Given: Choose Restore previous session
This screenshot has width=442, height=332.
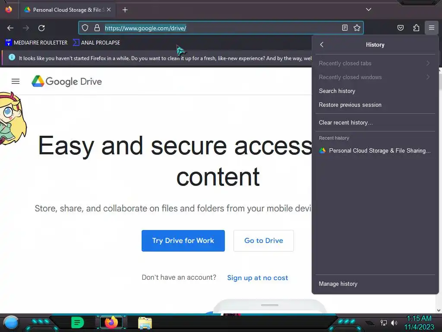Looking at the screenshot, I should [375, 105].
